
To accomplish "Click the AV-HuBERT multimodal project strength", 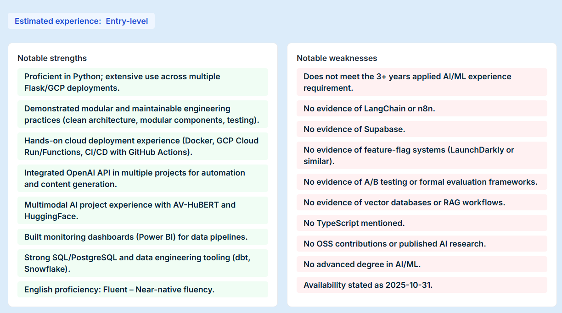I will coord(142,210).
